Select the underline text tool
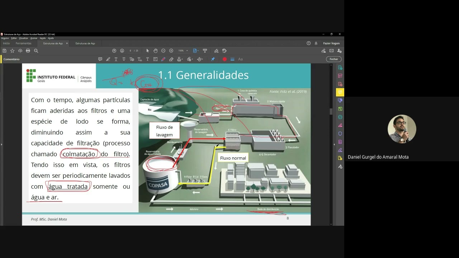Image resolution: width=459 pixels, height=258 pixels. [116, 59]
